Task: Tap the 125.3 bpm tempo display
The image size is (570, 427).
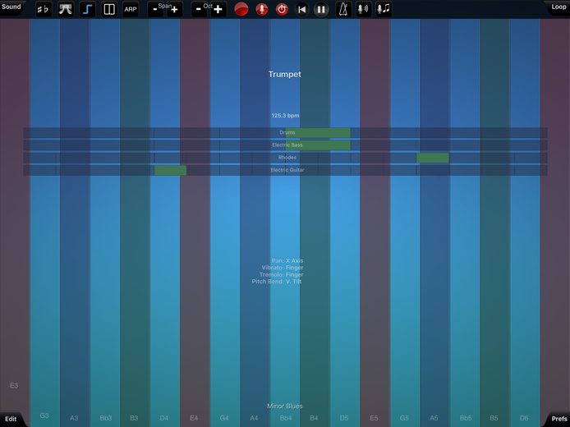Action: (x=285, y=116)
